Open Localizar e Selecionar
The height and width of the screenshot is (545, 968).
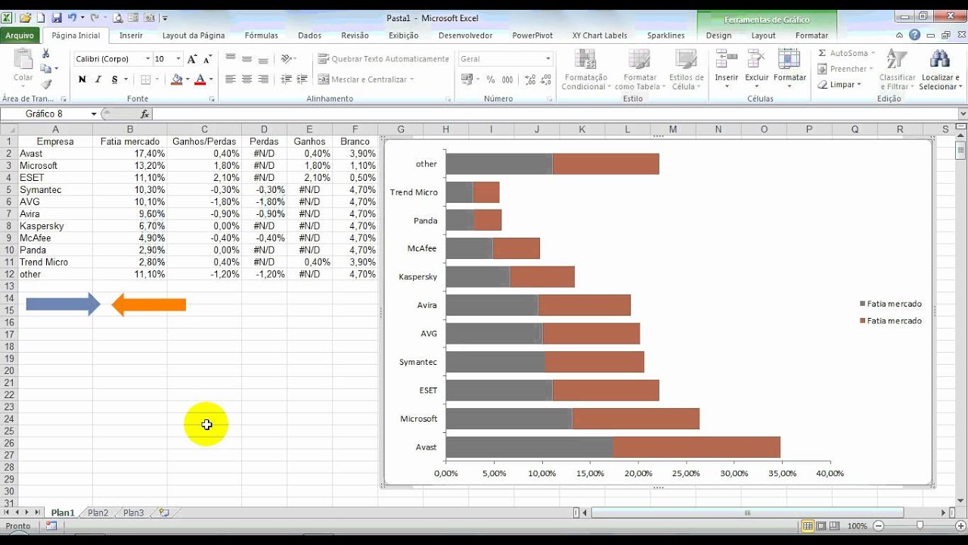[940, 70]
